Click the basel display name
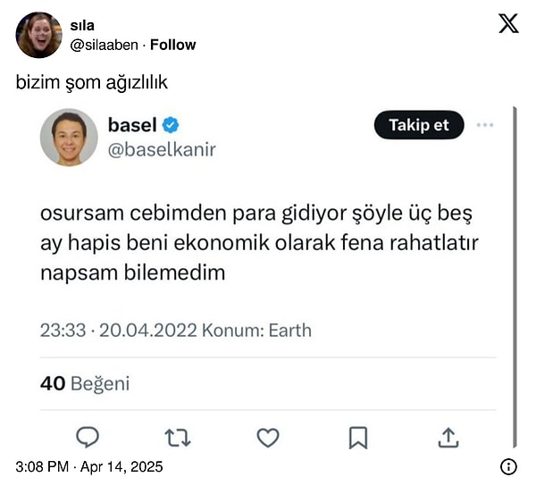The image size is (536, 494). (132, 124)
